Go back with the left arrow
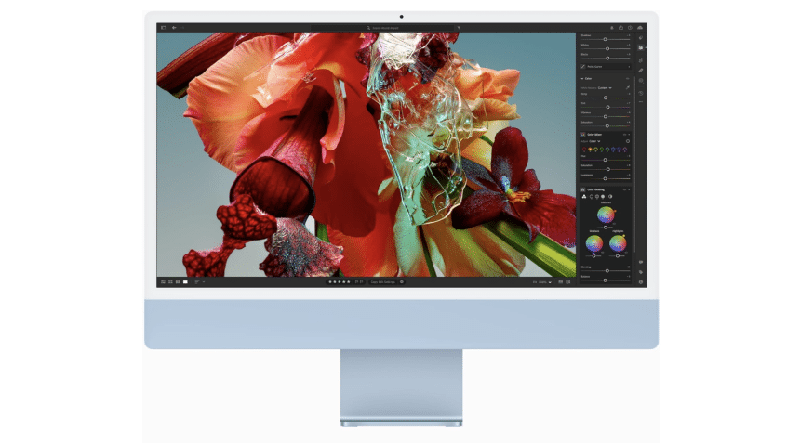The image size is (800, 443). pos(174,28)
